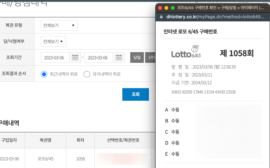The height and width of the screenshot is (168, 270).
Task: Click the 인터넷 로또 6/45 구매번호 heading
Action: (190, 32)
